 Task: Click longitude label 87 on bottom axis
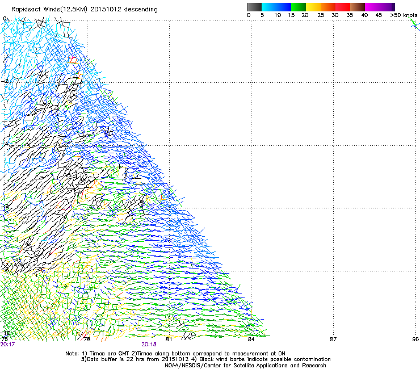point(333,339)
